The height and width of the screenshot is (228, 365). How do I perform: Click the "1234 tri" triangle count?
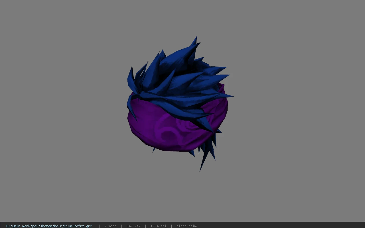coord(158,226)
